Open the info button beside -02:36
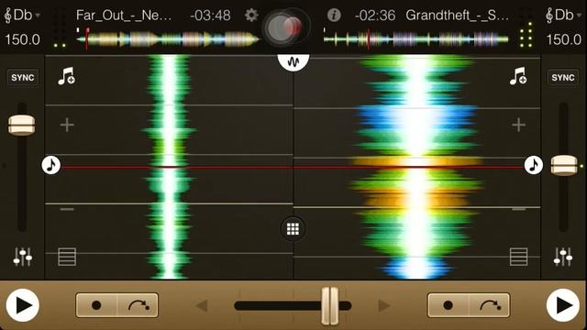The width and height of the screenshot is (587, 330). [x=334, y=15]
